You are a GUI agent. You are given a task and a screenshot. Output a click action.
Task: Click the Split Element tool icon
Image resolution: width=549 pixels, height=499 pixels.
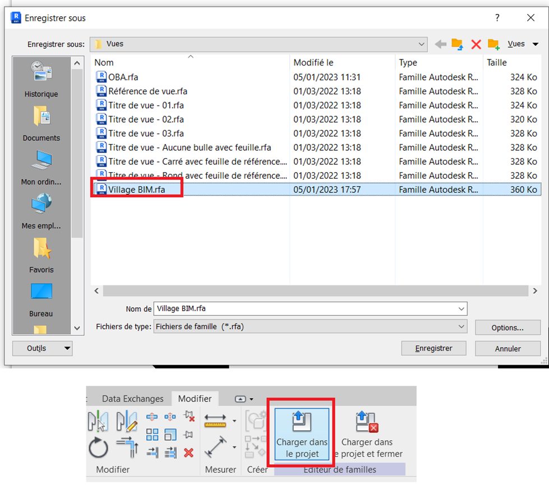tap(152, 417)
